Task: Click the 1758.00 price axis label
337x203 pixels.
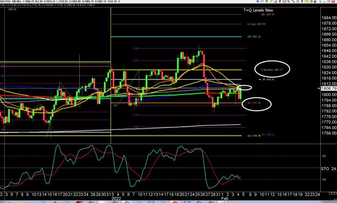Action: [329, 133]
